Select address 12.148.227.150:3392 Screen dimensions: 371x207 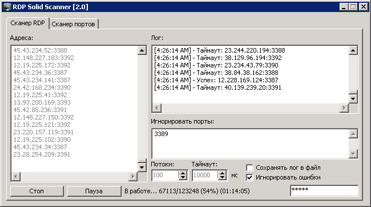(x=43, y=117)
